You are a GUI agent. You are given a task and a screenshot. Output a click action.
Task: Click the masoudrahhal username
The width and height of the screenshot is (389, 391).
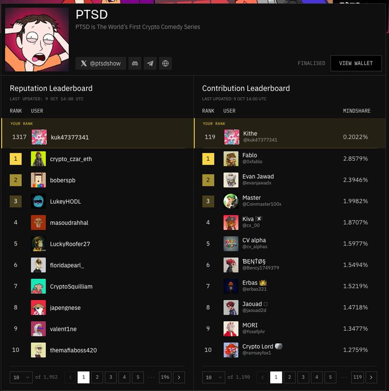pyautogui.click(x=69, y=223)
